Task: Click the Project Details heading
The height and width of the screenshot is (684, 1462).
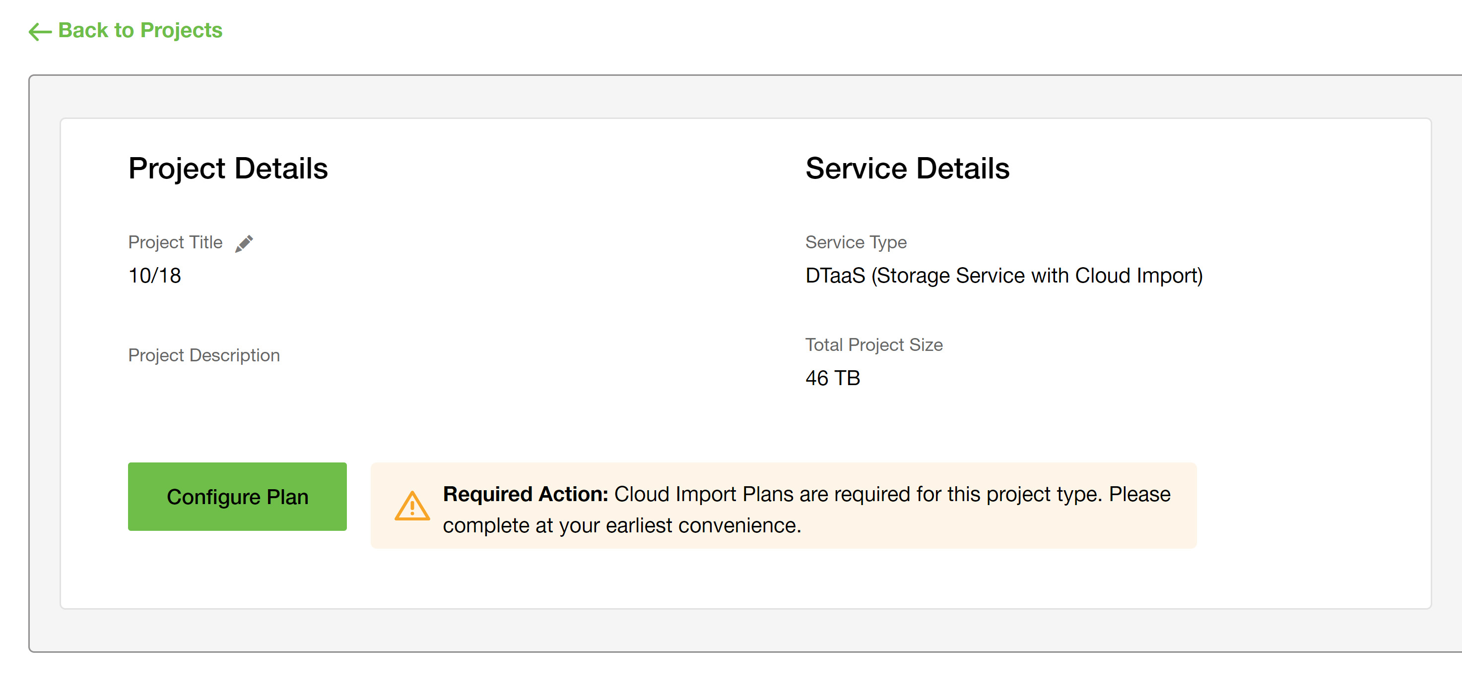Action: 228,169
